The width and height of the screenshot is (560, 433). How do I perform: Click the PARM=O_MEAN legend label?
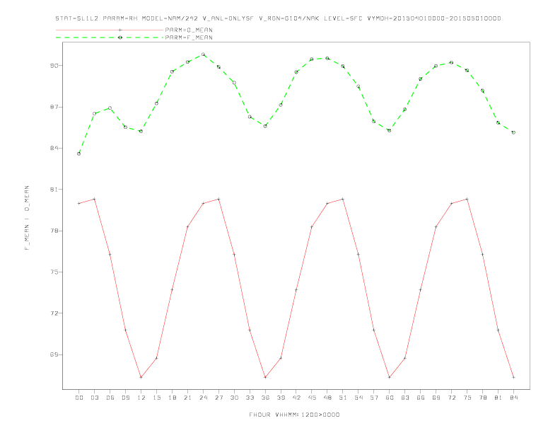tap(189, 30)
